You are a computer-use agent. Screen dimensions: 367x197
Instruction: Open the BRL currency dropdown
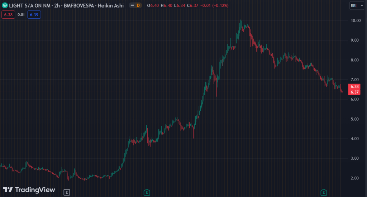(357, 6)
